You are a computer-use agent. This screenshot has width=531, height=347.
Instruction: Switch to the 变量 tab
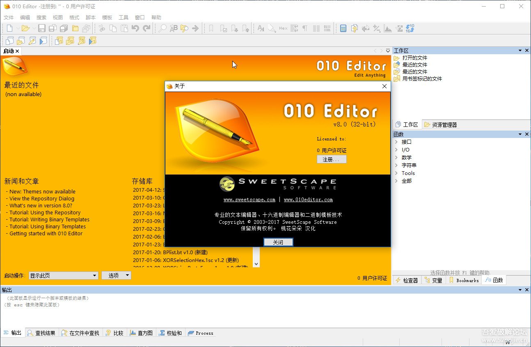click(x=433, y=280)
